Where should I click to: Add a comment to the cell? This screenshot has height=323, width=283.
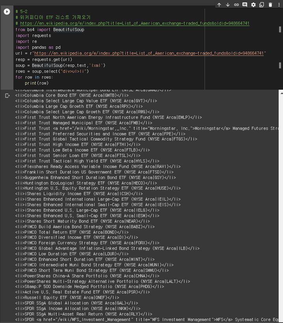[x=245, y=5]
